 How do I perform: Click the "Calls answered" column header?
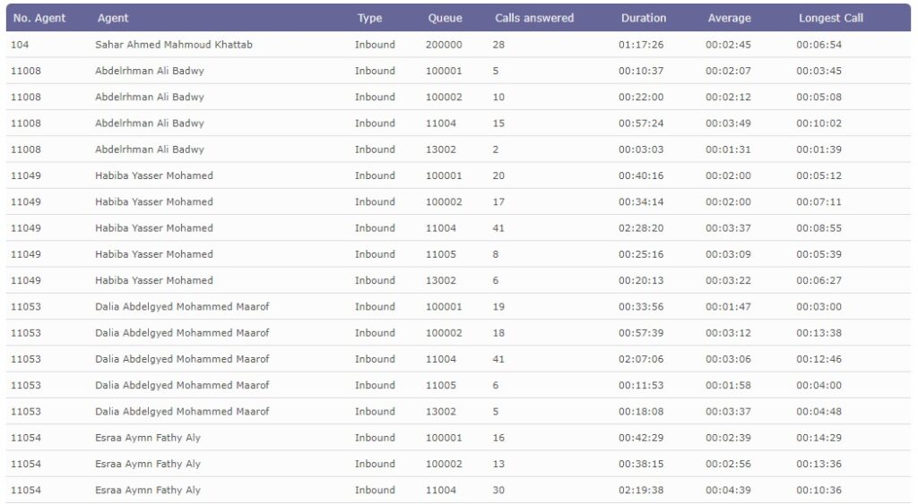tap(534, 18)
